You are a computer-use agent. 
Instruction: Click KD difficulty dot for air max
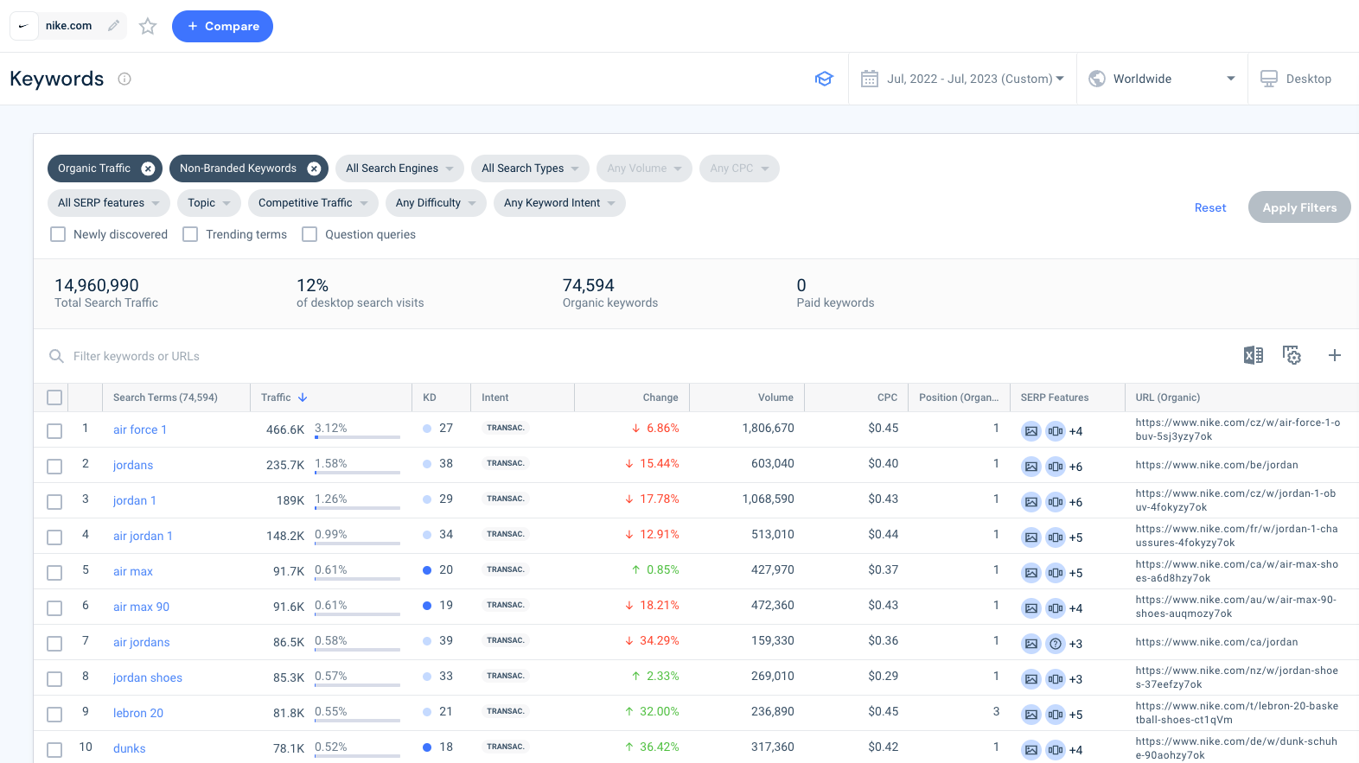[427, 570]
